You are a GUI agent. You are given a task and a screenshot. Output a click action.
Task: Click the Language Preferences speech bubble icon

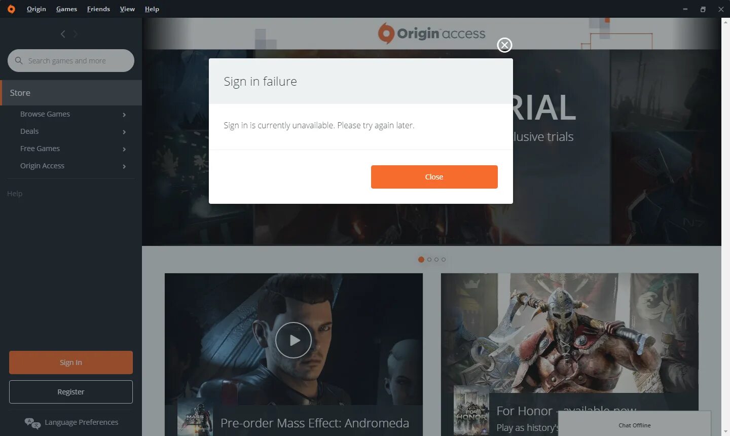pos(32,423)
